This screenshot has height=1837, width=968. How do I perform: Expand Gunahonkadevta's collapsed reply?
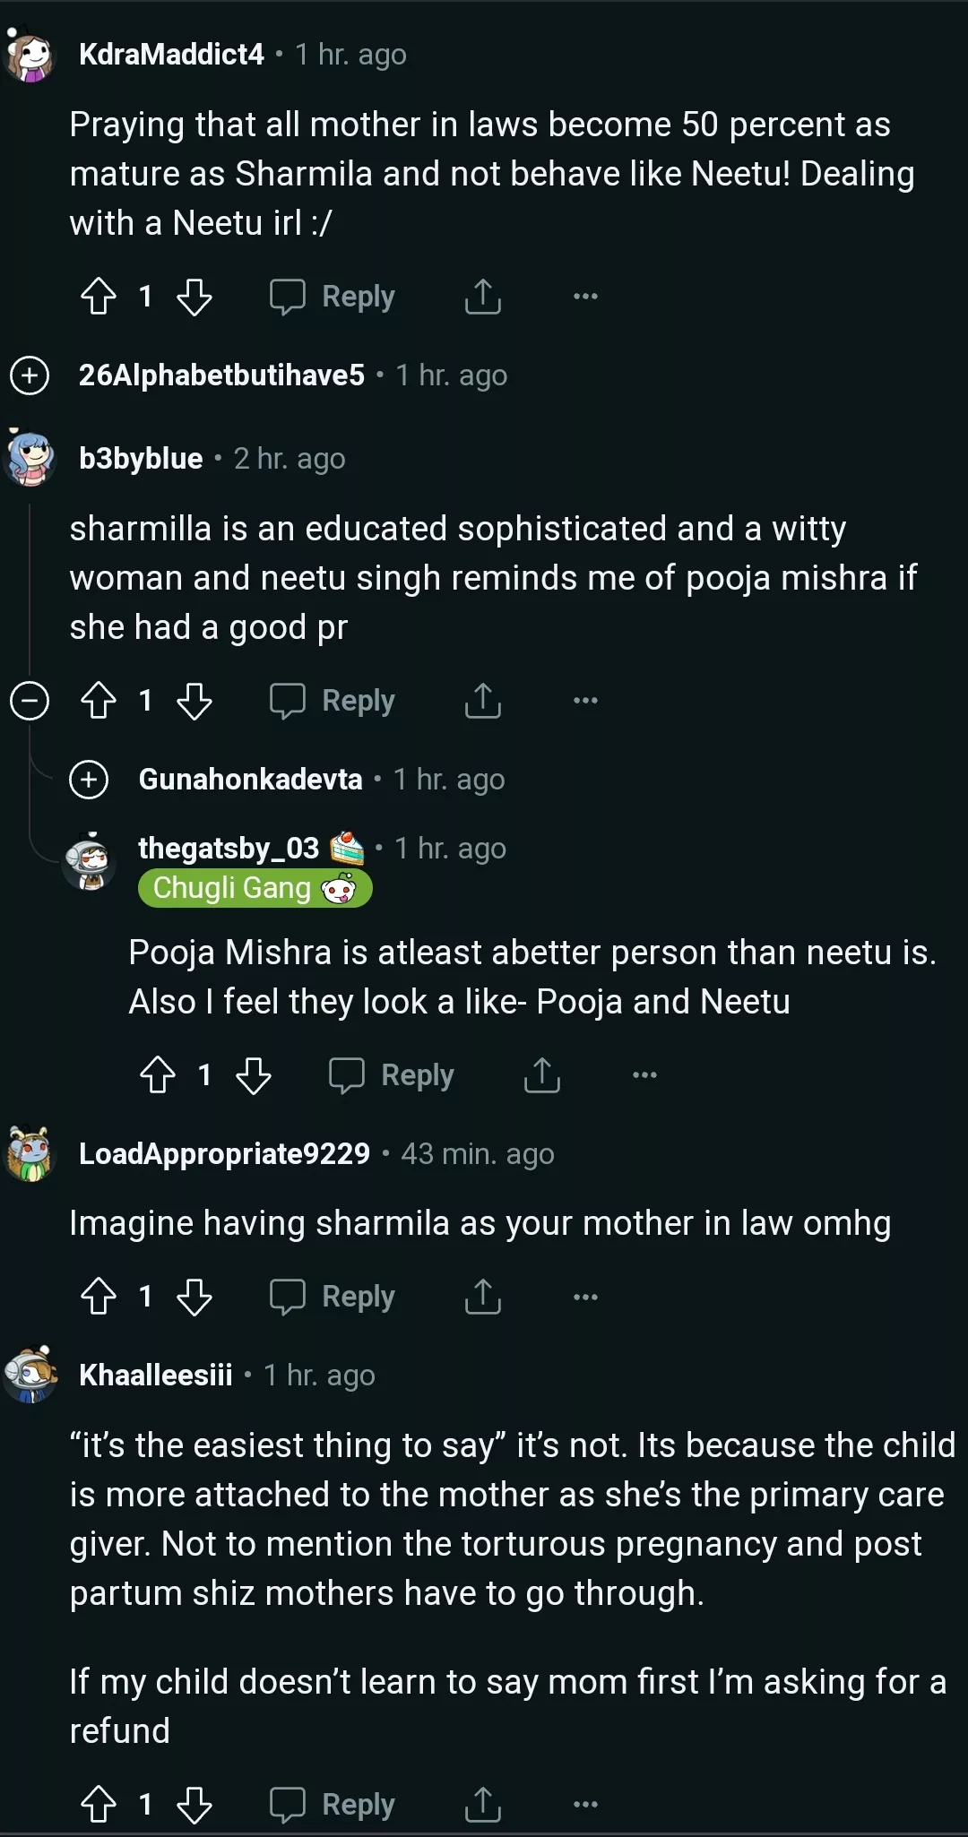[x=89, y=780]
